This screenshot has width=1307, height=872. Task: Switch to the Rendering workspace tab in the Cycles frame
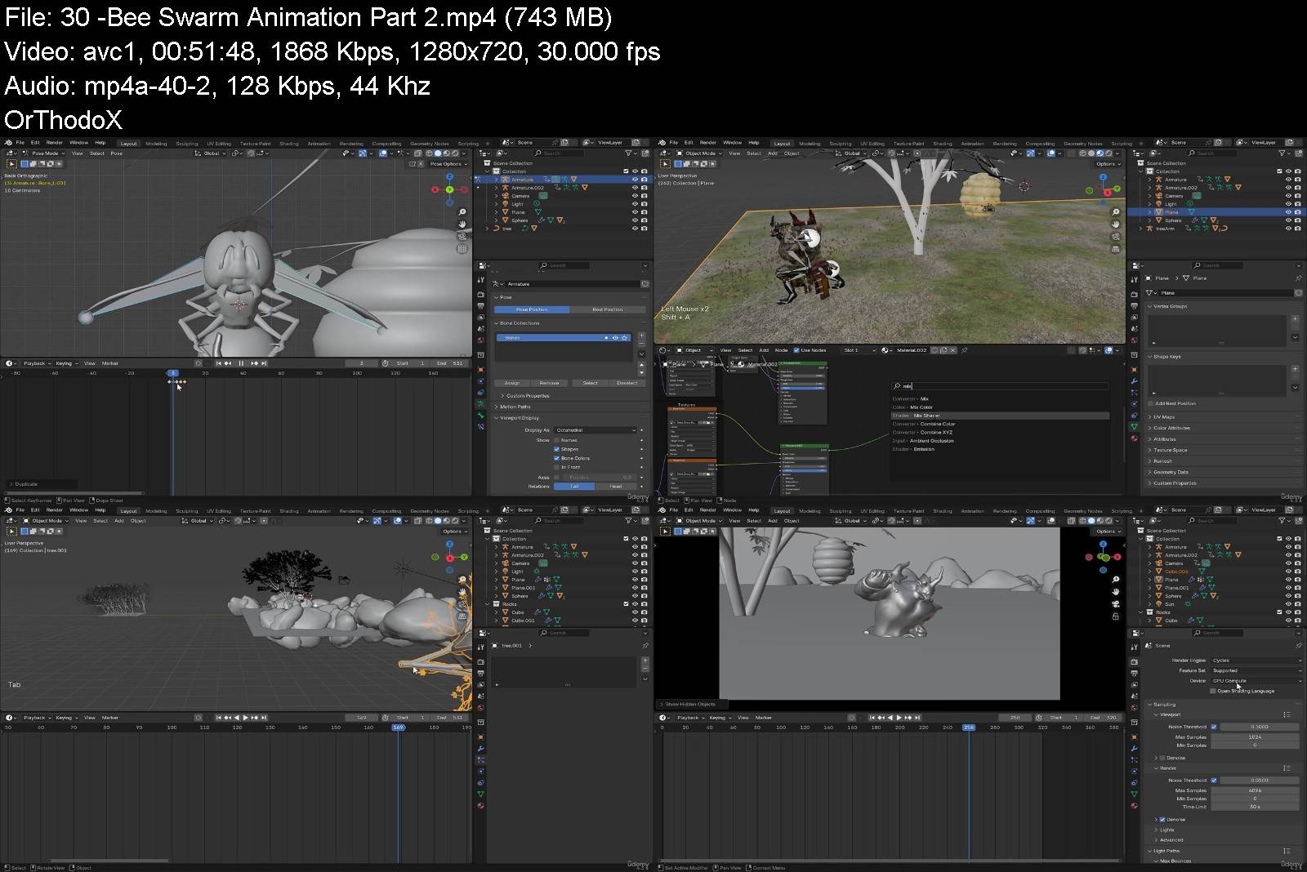[x=1005, y=511]
